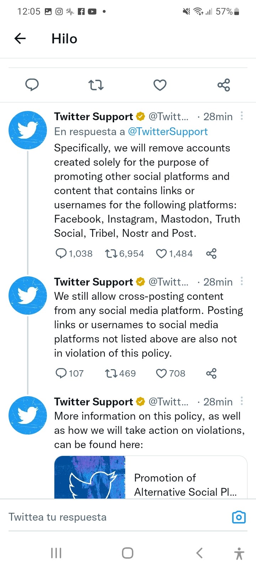The width and height of the screenshot is (256, 569).
Task: Open more options for the 'Specifically' tweet
Action: (x=242, y=116)
